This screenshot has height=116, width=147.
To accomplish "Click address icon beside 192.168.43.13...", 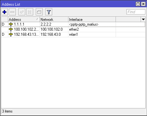I will coord(11,34).
